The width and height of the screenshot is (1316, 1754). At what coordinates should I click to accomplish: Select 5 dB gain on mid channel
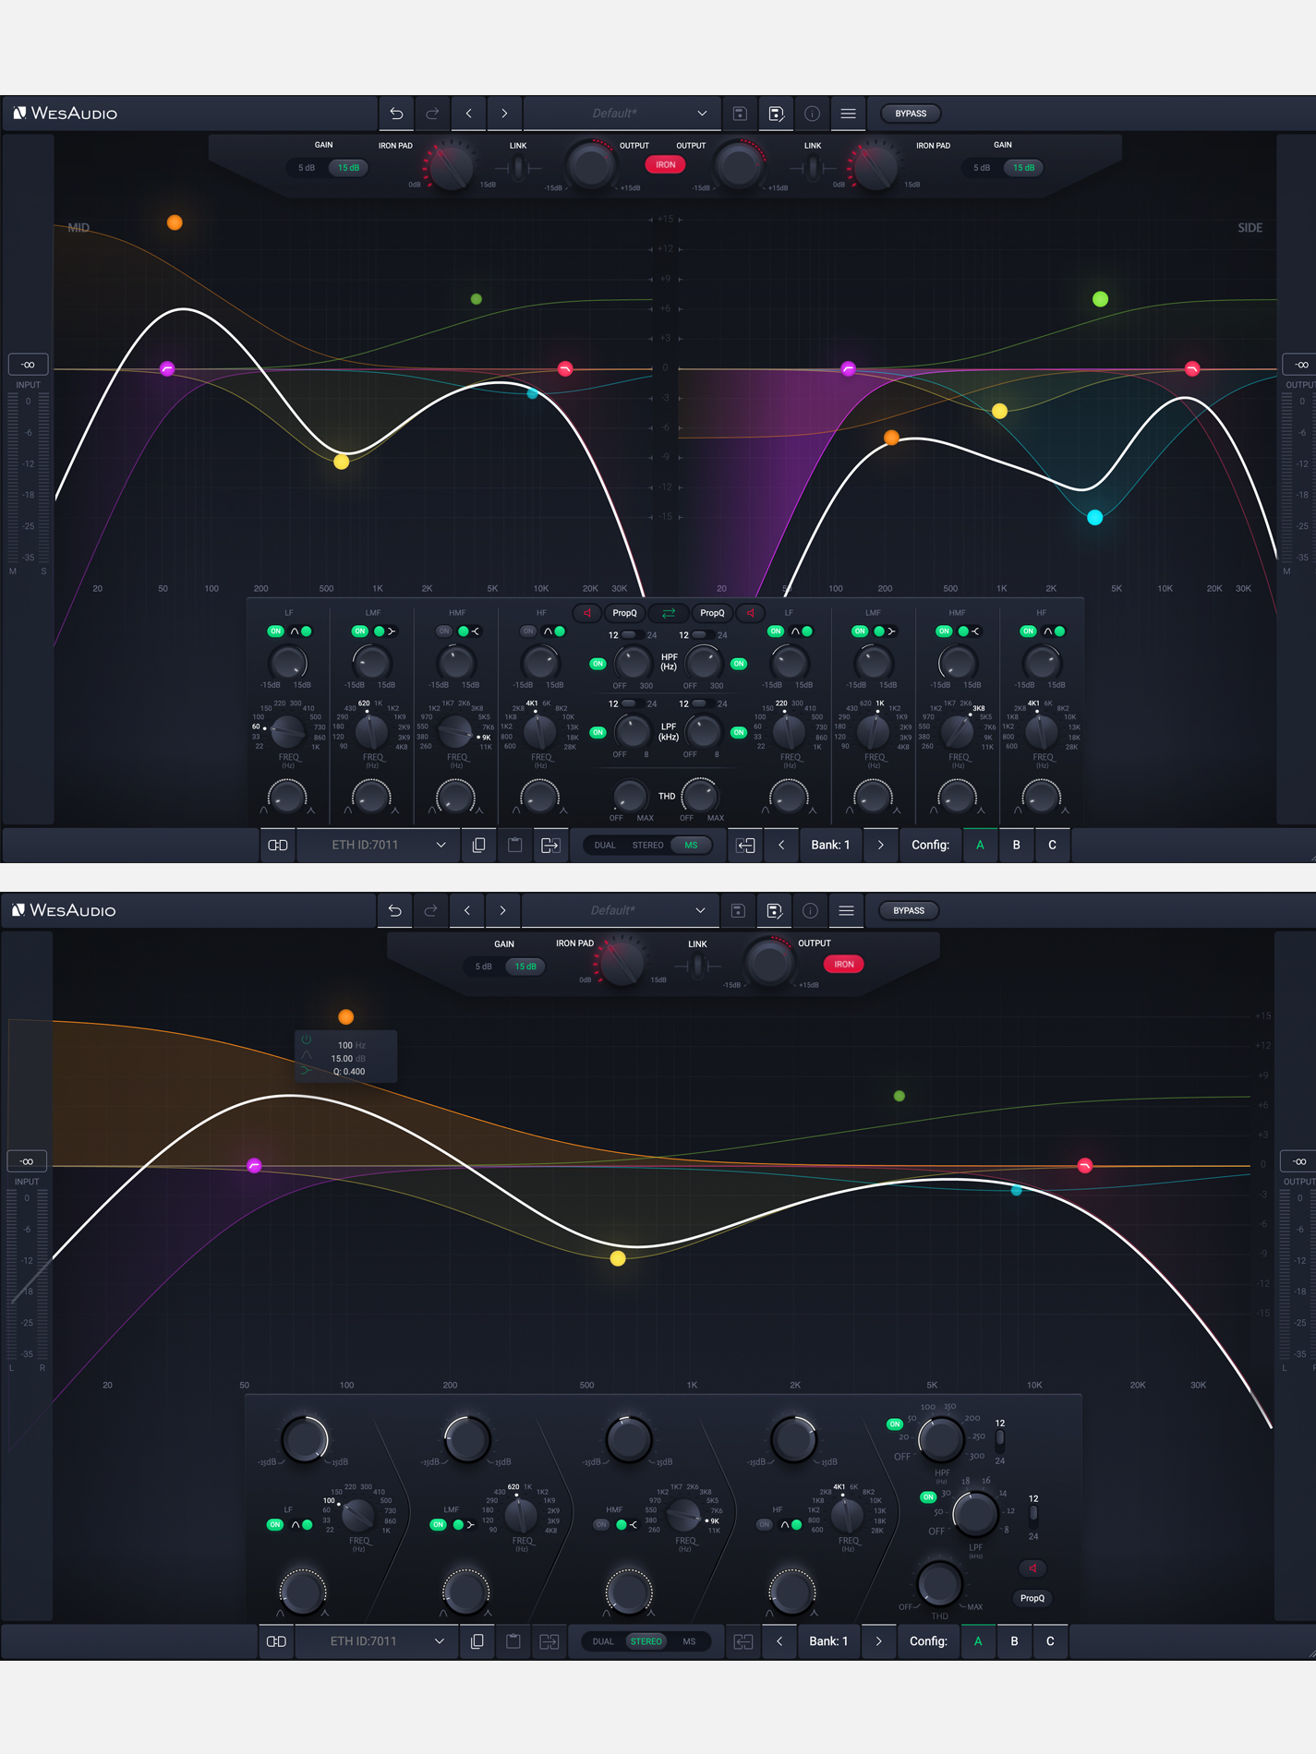pos(307,168)
